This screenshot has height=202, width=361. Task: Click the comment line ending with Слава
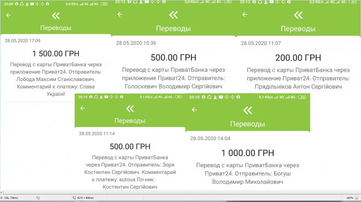pos(56,86)
